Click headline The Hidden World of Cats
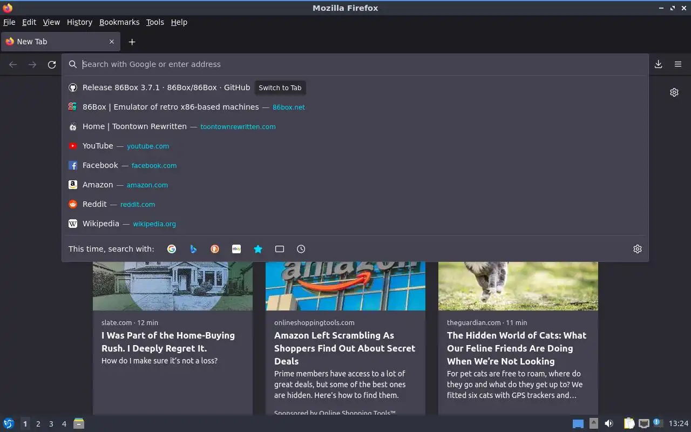The height and width of the screenshot is (432, 691). coord(517,348)
